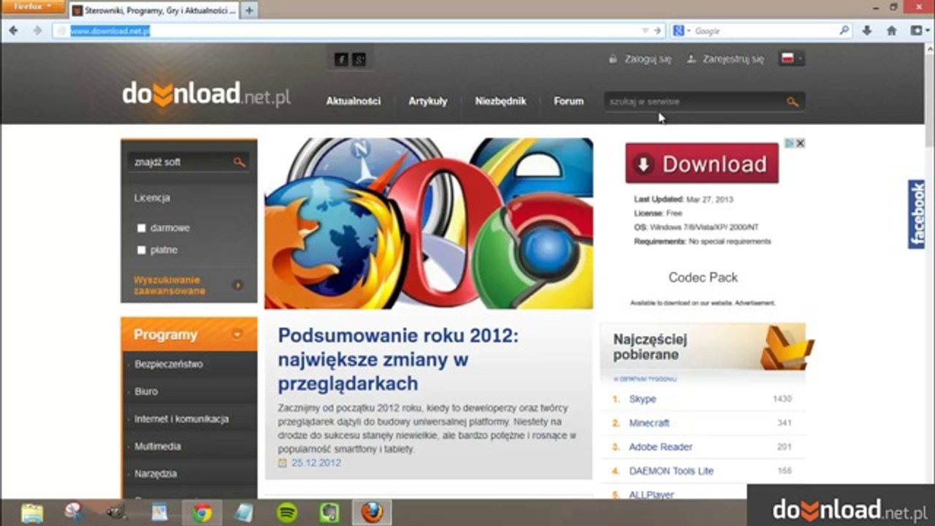Viewport: 935px width, 526px height.
Task: Open Evernote from the taskbar
Action: click(329, 513)
